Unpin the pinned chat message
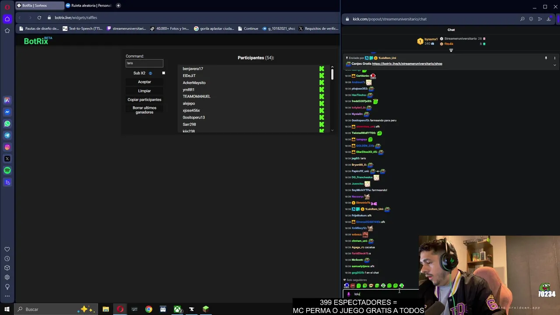Screen dimensions: 560x315 pyautogui.click(x=546, y=58)
